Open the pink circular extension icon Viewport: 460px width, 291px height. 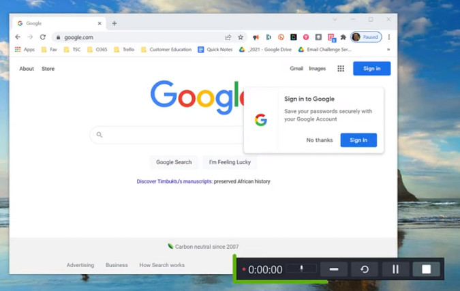click(x=306, y=37)
